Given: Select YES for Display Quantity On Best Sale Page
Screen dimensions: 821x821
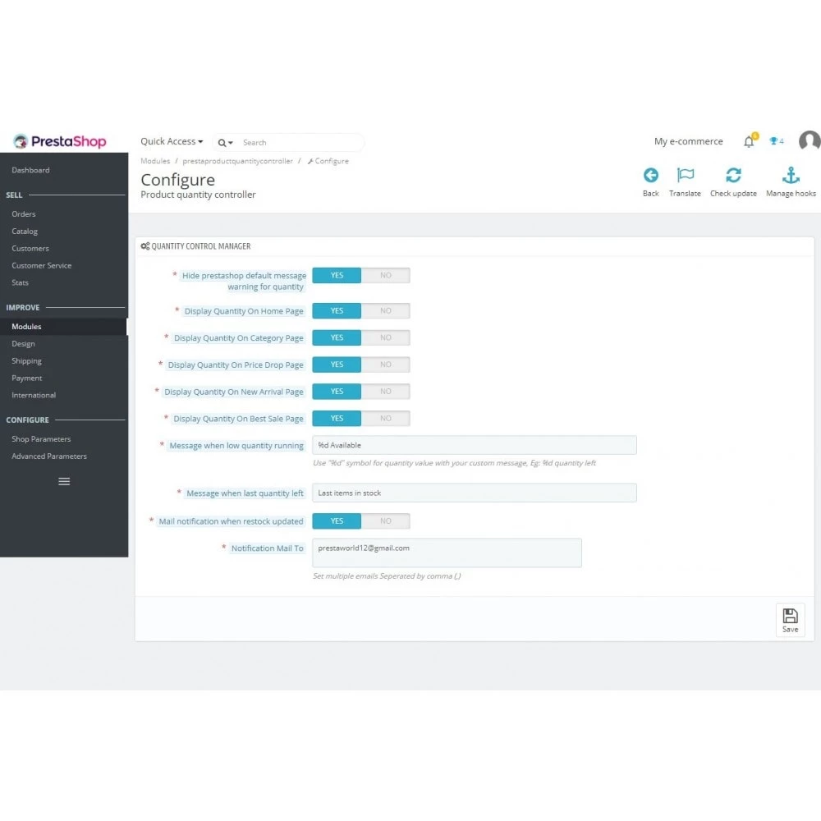Looking at the screenshot, I should pyautogui.click(x=337, y=419).
